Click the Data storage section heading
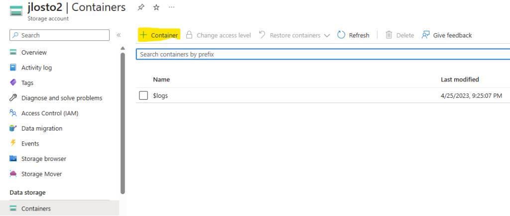 28,192
